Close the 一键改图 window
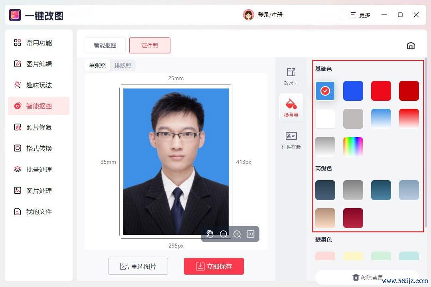431x287 pixels. tap(416, 15)
